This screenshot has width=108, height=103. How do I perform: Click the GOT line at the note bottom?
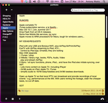click(22, 85)
